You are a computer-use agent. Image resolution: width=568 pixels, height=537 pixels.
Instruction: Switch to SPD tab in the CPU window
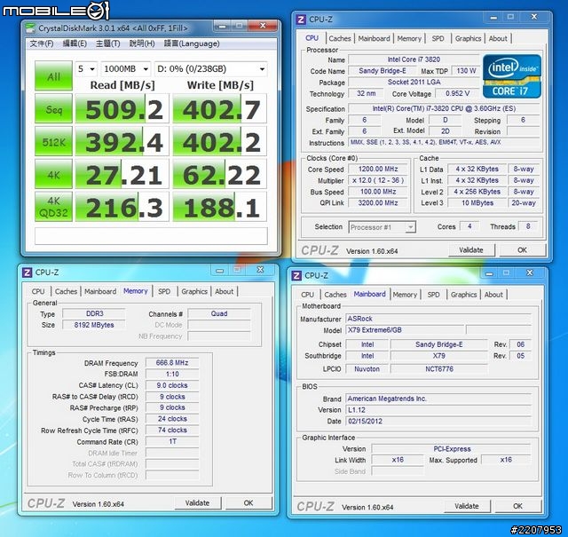[438, 38]
